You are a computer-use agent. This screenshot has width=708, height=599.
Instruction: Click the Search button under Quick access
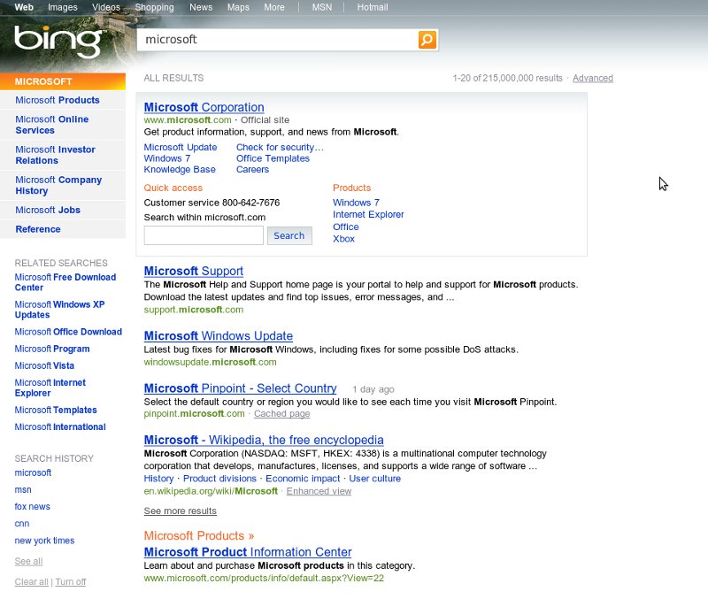(289, 235)
